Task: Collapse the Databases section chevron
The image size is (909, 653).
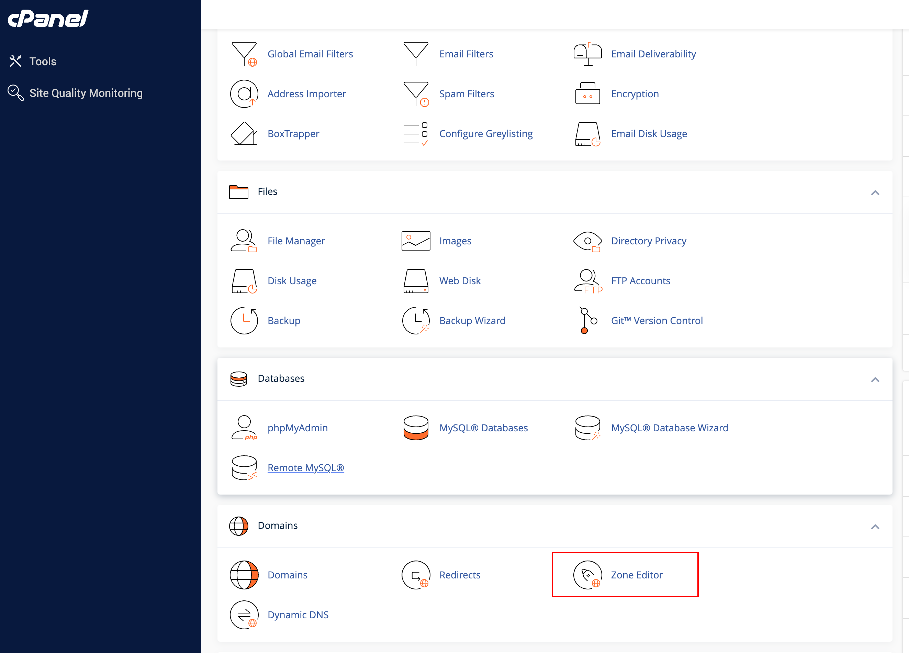Action: (875, 380)
